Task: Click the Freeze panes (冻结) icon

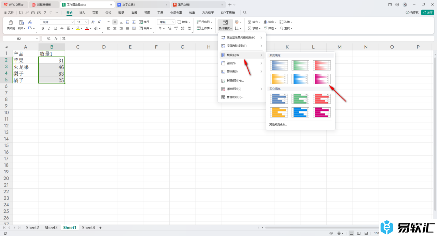Action: pyautogui.click(x=282, y=22)
